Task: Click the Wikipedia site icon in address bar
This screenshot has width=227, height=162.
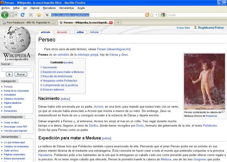Action: [47, 15]
